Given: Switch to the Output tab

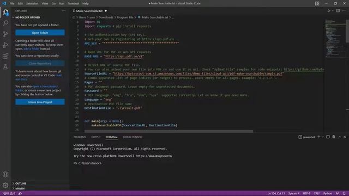Looking at the screenshot, I should [96, 137].
